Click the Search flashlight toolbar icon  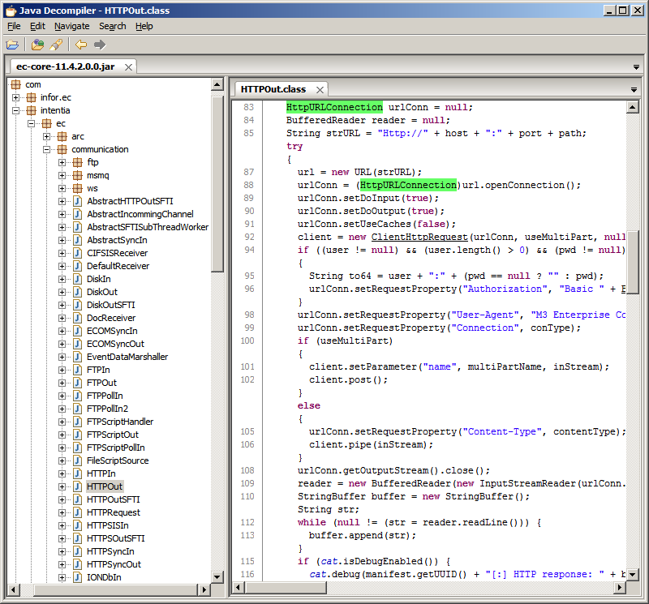click(56, 45)
